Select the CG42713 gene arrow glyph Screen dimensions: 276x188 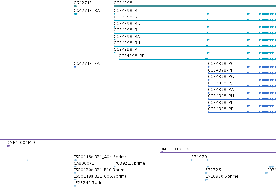tap(76, 6)
